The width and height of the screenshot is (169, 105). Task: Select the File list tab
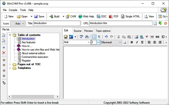pos(6,29)
